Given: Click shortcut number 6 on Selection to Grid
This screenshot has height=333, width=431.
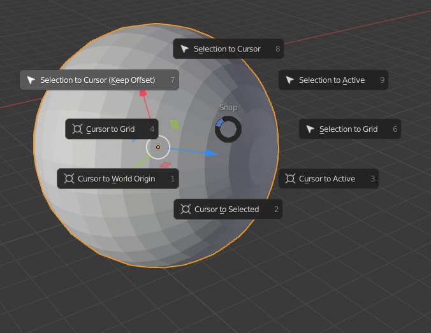Looking at the screenshot, I should click(395, 129).
